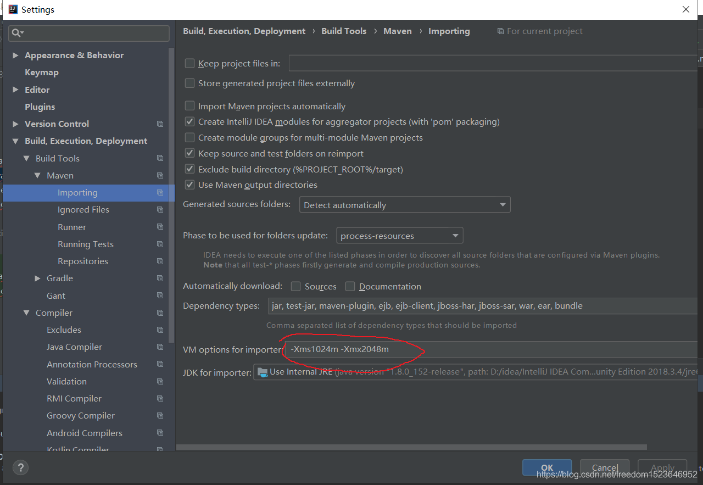The image size is (703, 485).
Task: Click the project-level icon beside Annotation Processors
Action: pyautogui.click(x=160, y=364)
